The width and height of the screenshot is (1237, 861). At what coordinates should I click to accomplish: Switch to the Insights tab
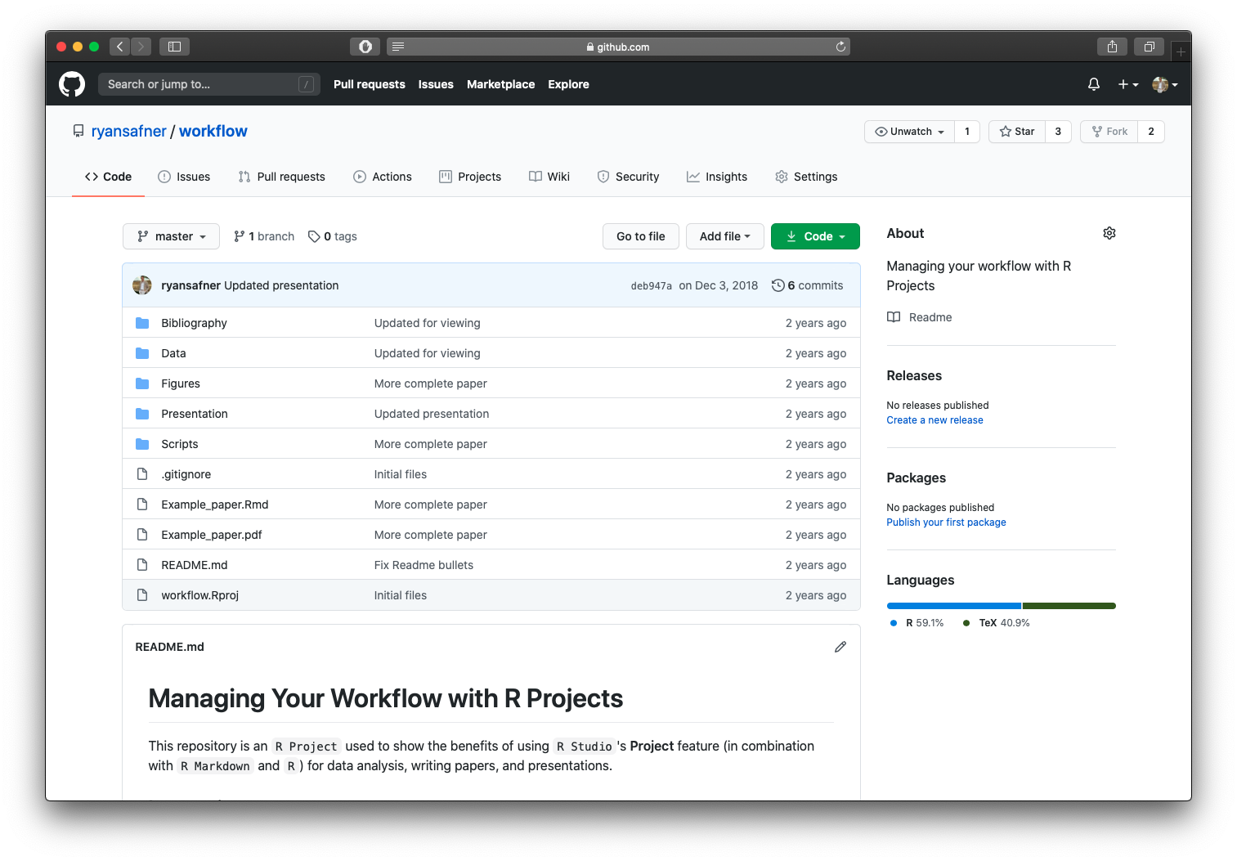[x=717, y=177]
